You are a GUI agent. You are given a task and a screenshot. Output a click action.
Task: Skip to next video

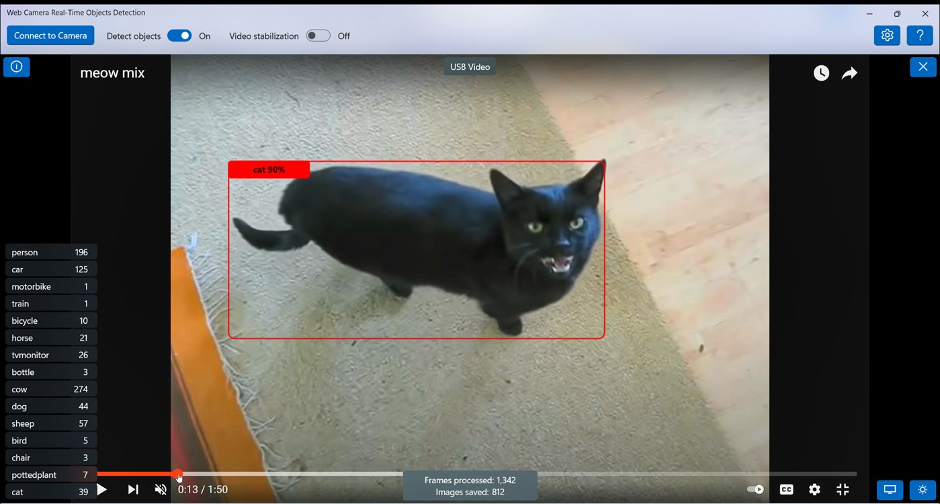tap(133, 490)
